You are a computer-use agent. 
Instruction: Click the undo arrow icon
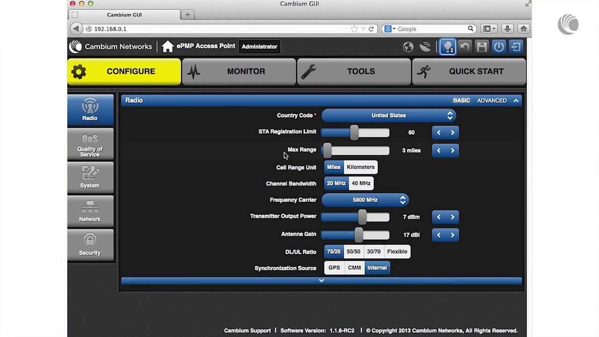point(465,46)
